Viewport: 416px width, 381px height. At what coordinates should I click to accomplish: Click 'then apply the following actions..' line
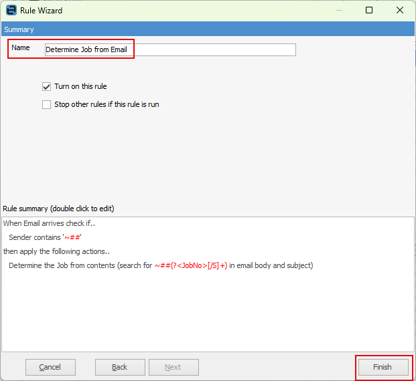click(56, 251)
